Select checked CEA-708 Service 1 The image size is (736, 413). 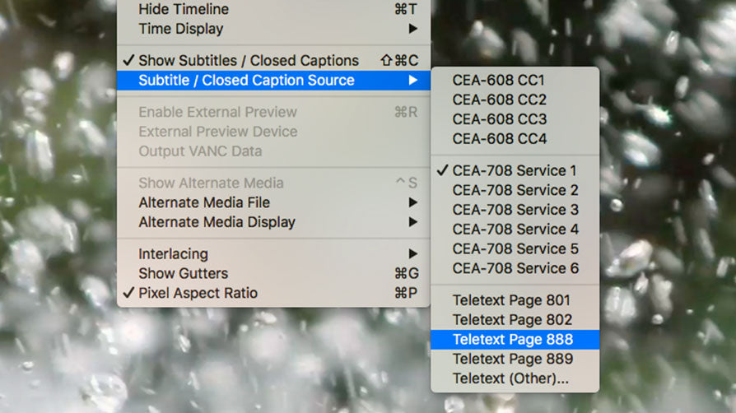coord(515,170)
